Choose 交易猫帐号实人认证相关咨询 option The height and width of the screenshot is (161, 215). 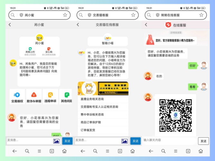pyautogui.click(x=103, y=107)
